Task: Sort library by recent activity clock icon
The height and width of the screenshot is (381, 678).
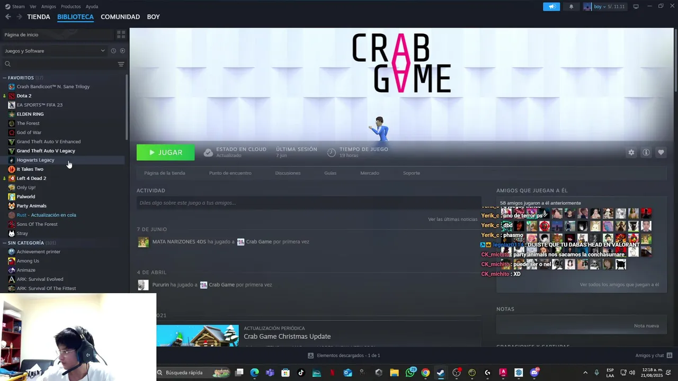Action: (x=113, y=51)
